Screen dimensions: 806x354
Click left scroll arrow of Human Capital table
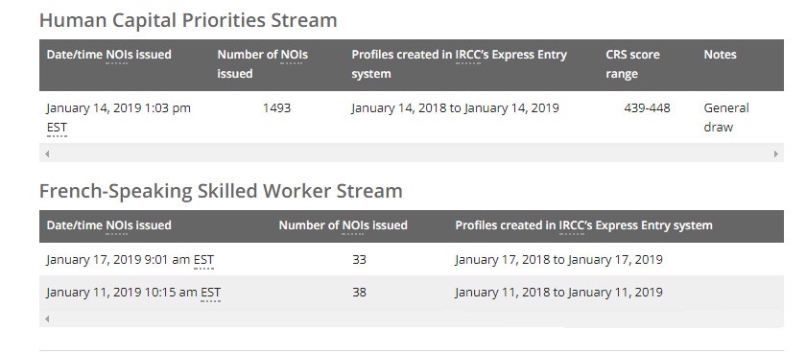pos(47,153)
